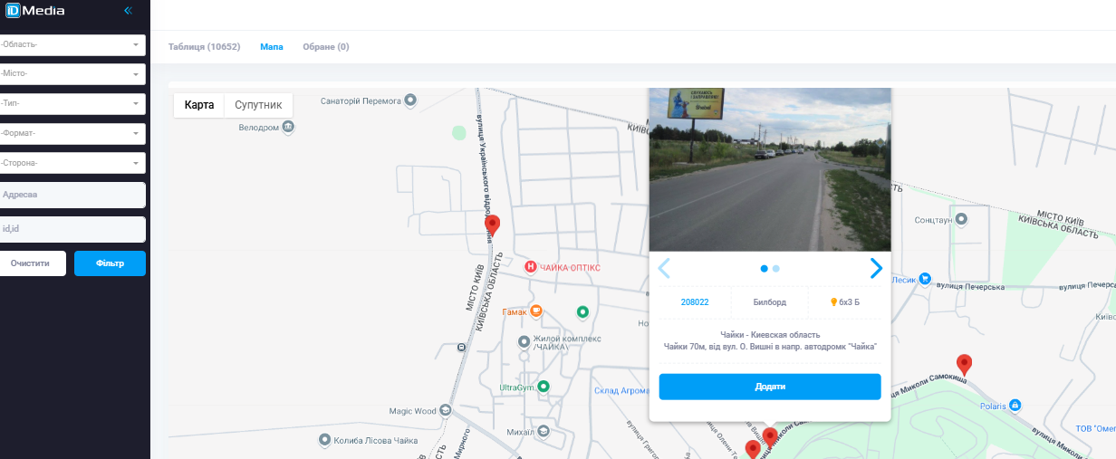Click the Склад Агромат map label
1116x459 pixels.
[x=621, y=390]
